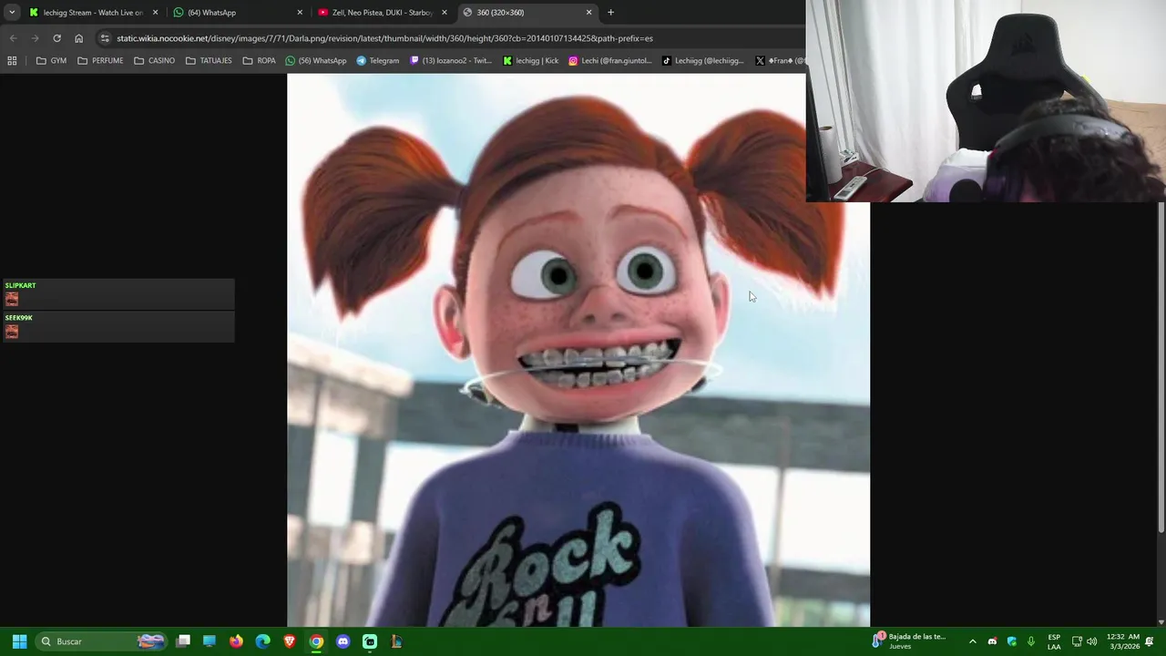
Task: Show hidden system tray icons
Action: click(972, 641)
